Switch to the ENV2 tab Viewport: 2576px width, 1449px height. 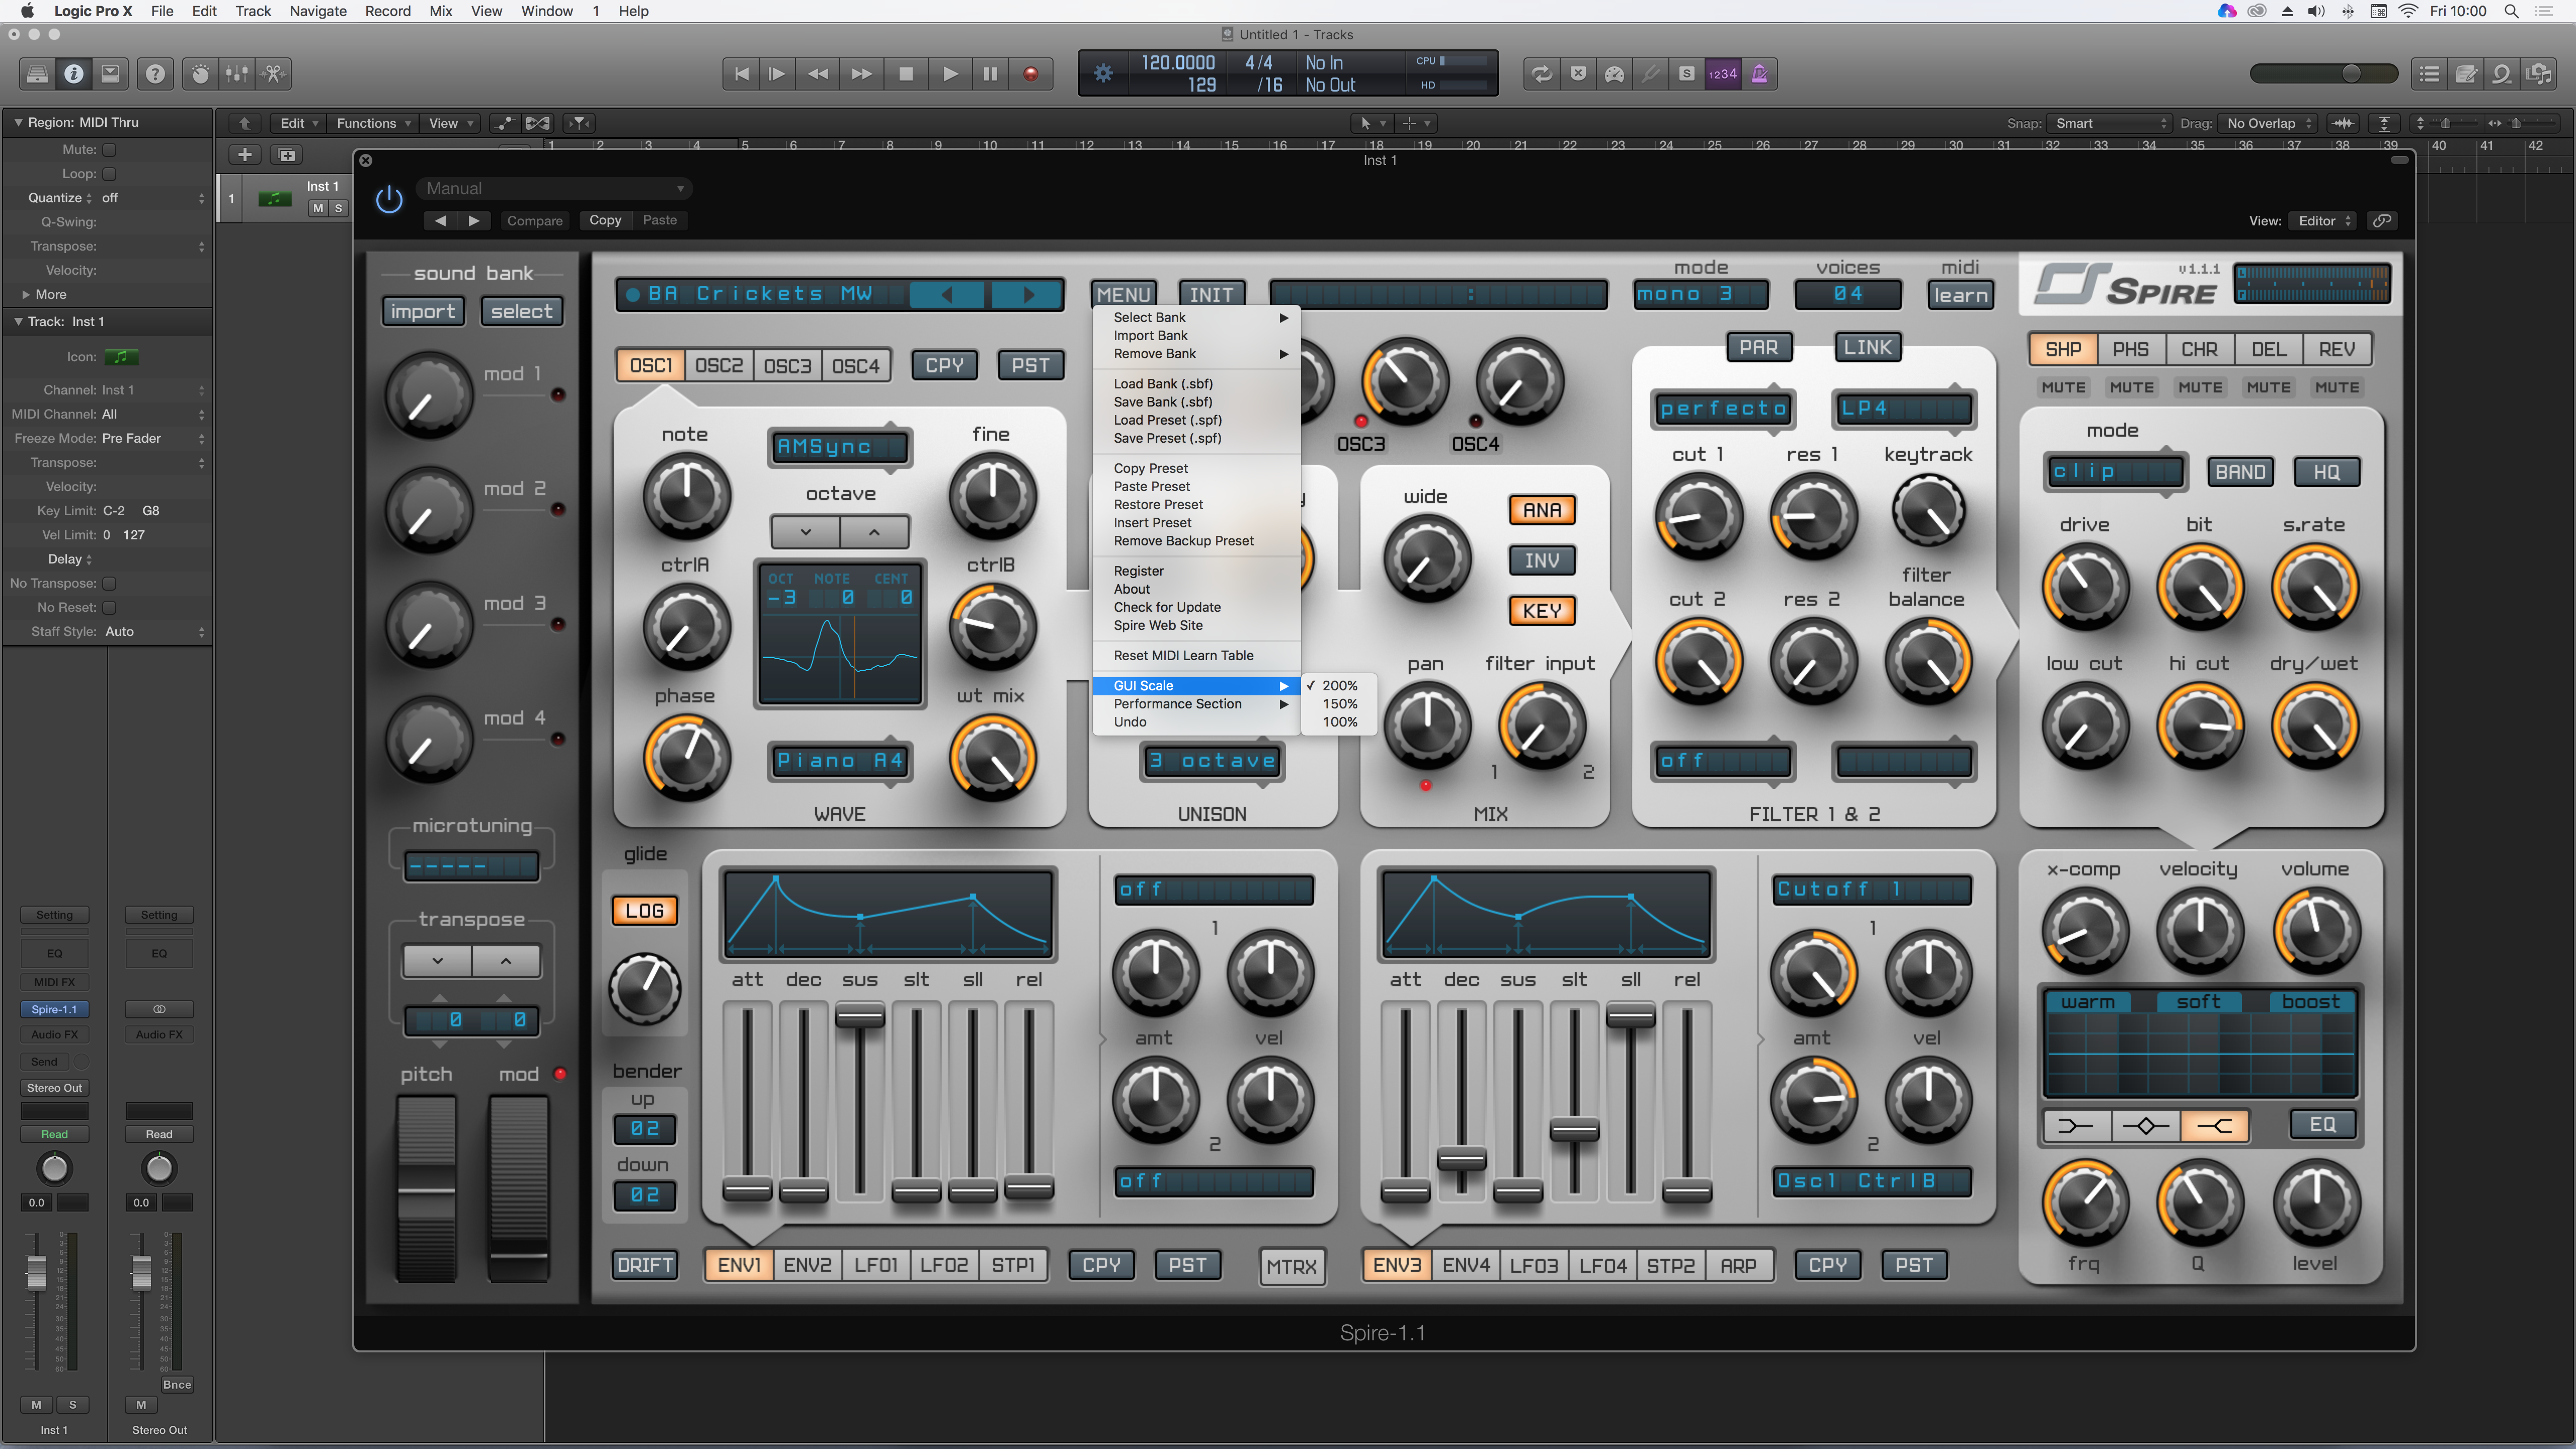(x=807, y=1266)
